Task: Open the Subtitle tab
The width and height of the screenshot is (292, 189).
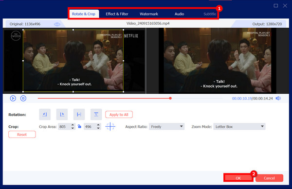Action: pos(210,14)
